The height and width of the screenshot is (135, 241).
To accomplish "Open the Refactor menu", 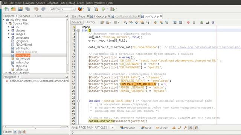I will [x=52, y=3].
